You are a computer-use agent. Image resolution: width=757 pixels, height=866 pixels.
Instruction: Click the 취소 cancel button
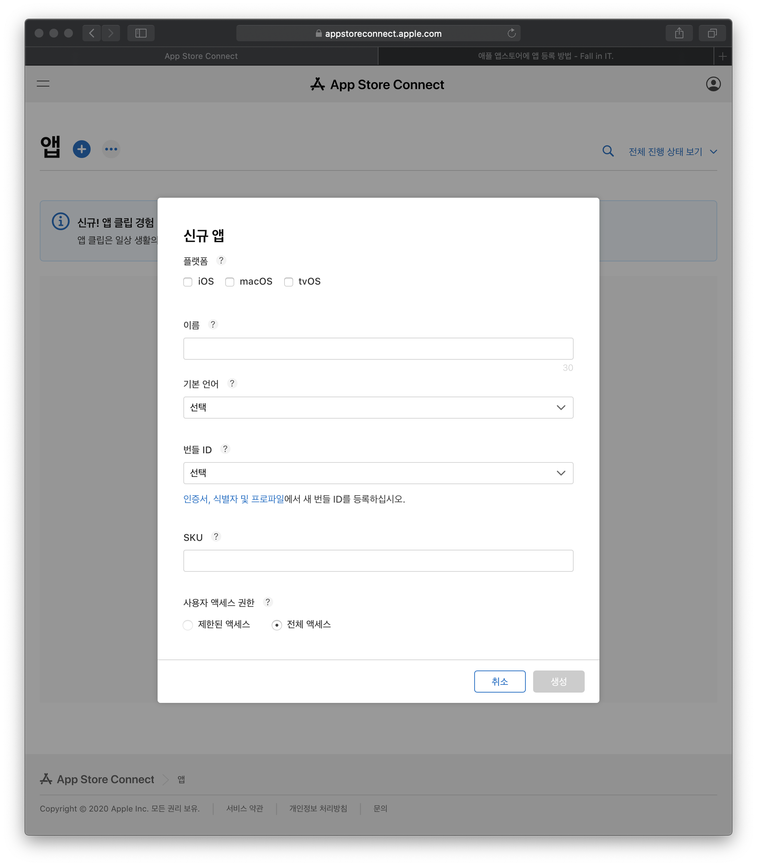point(500,682)
